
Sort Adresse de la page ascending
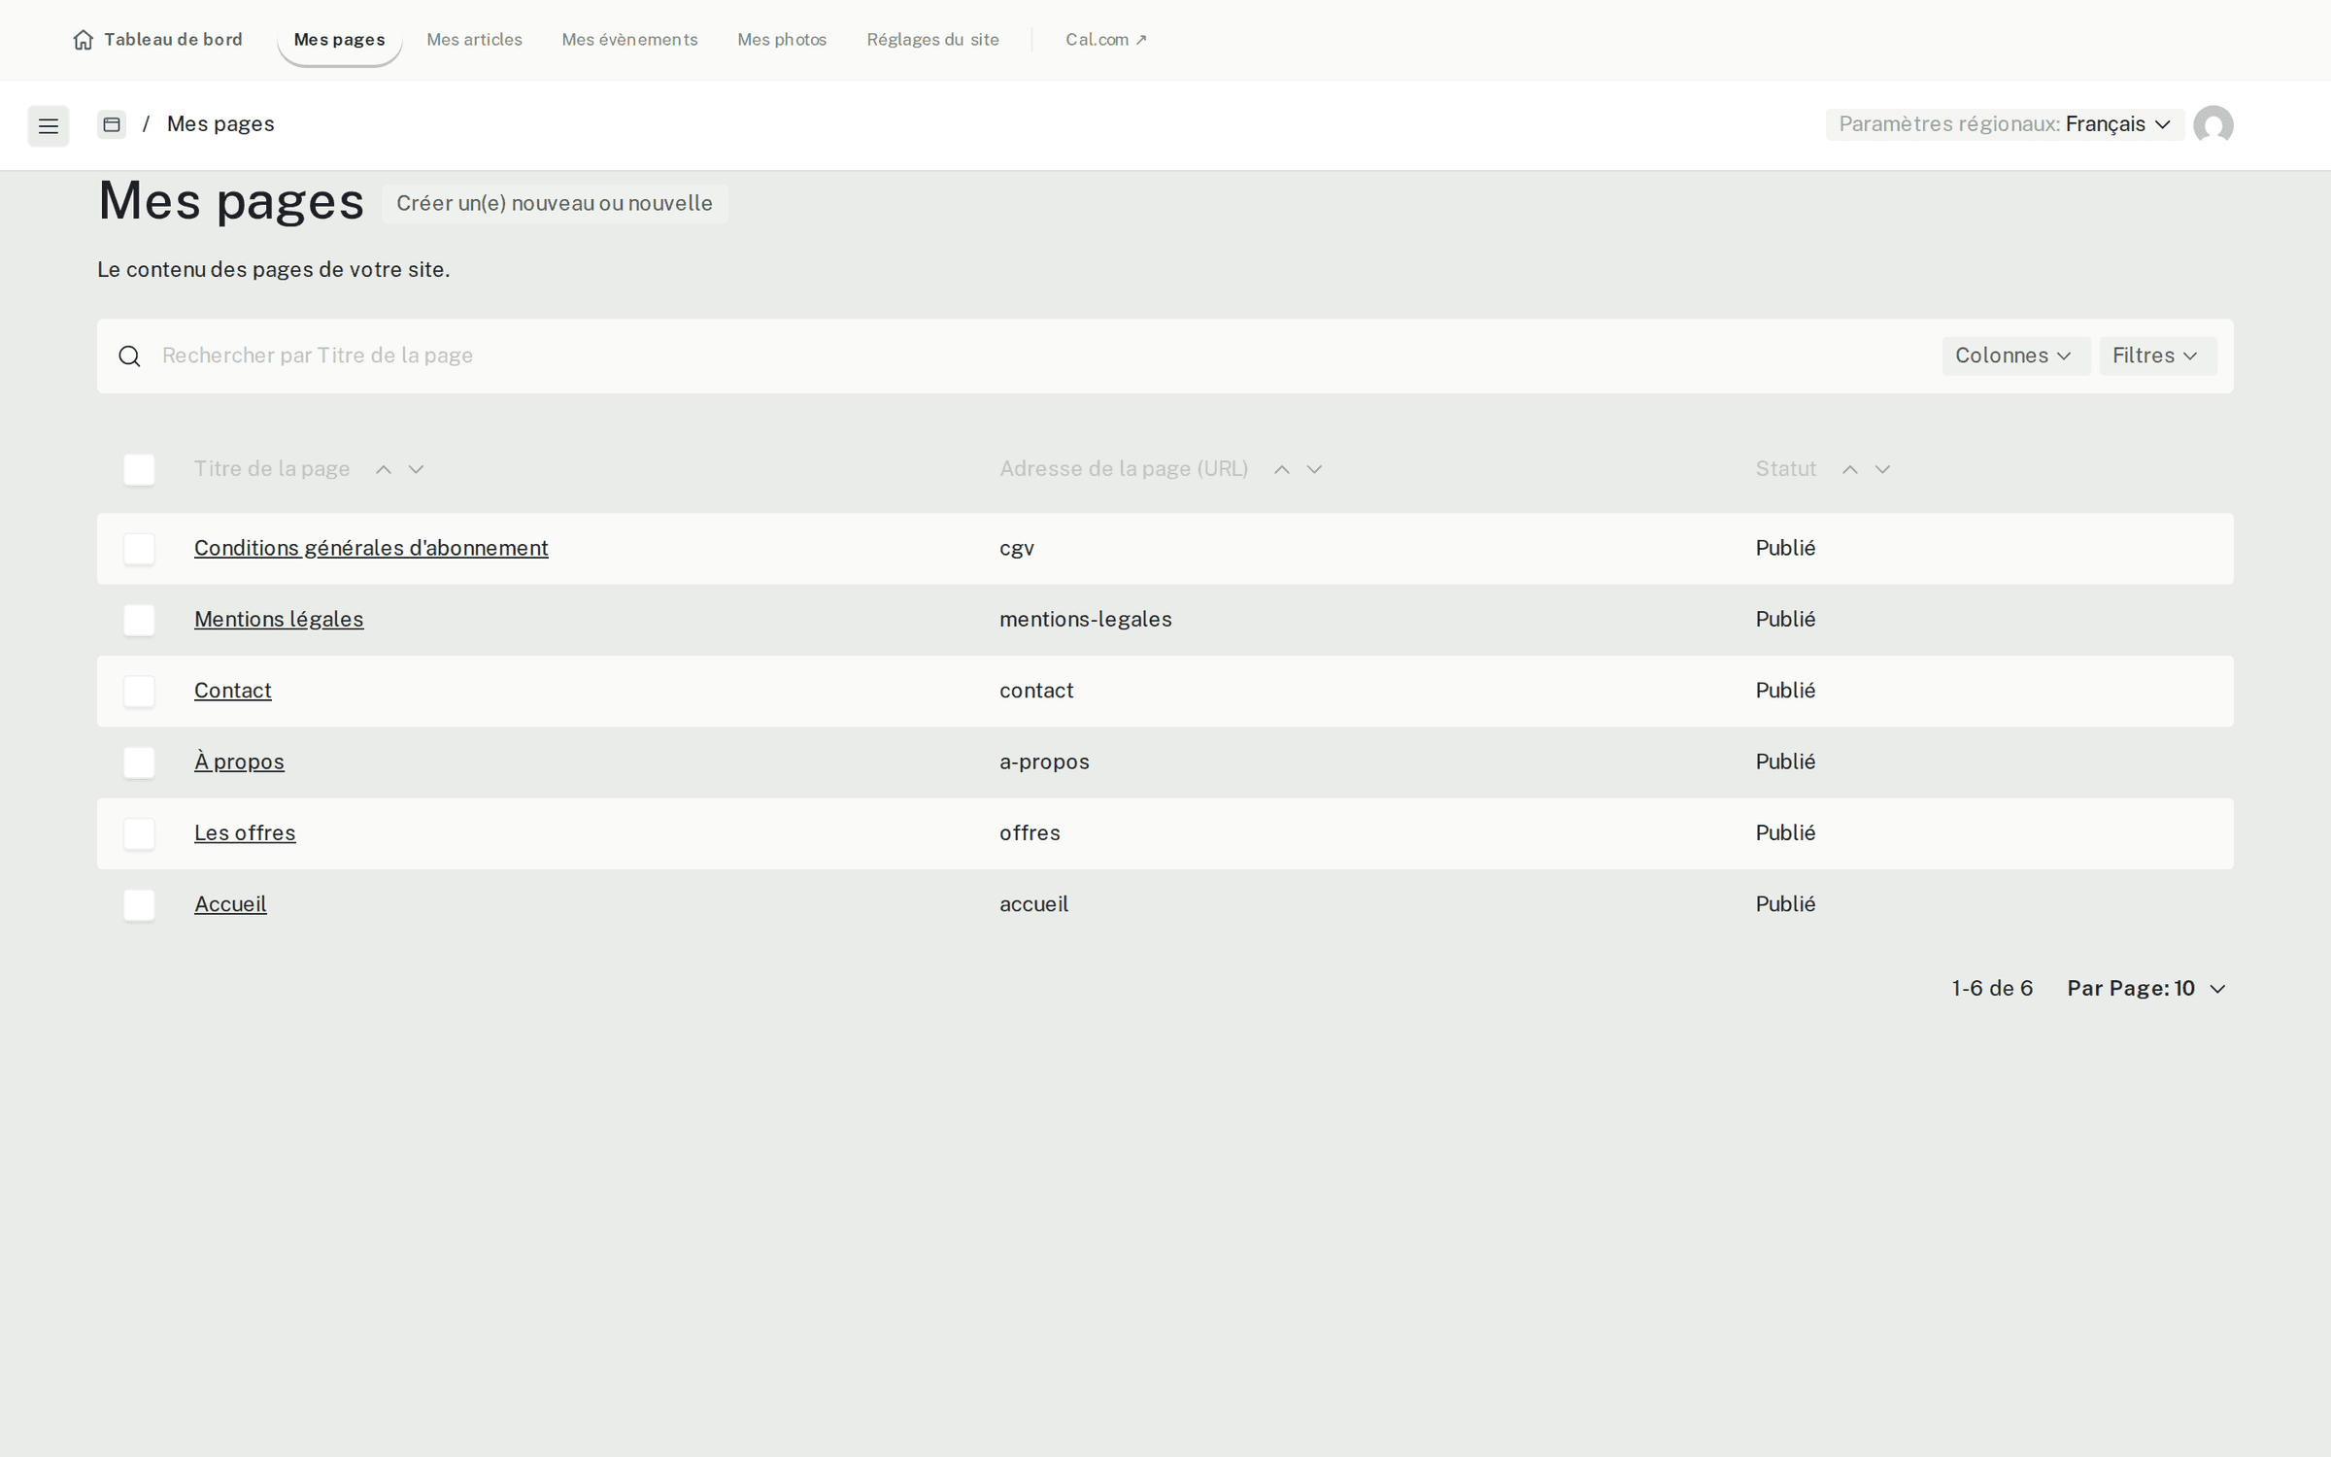(1282, 469)
